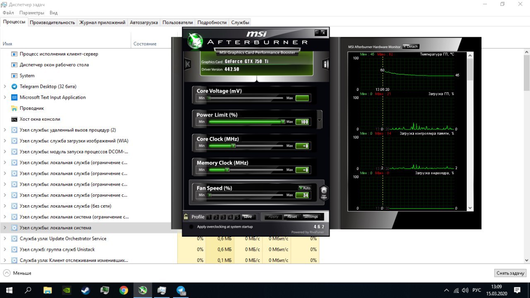Open Steam from the taskbar
Image resolution: width=530 pixels, height=298 pixels.
[86, 290]
